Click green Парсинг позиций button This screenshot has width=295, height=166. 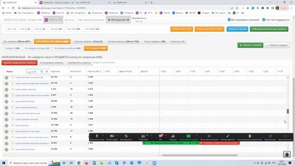click(250, 45)
